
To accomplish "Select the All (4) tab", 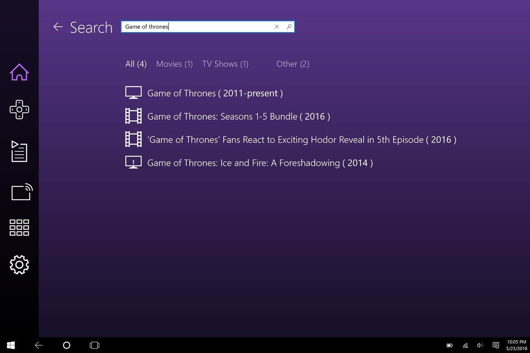I will point(136,64).
